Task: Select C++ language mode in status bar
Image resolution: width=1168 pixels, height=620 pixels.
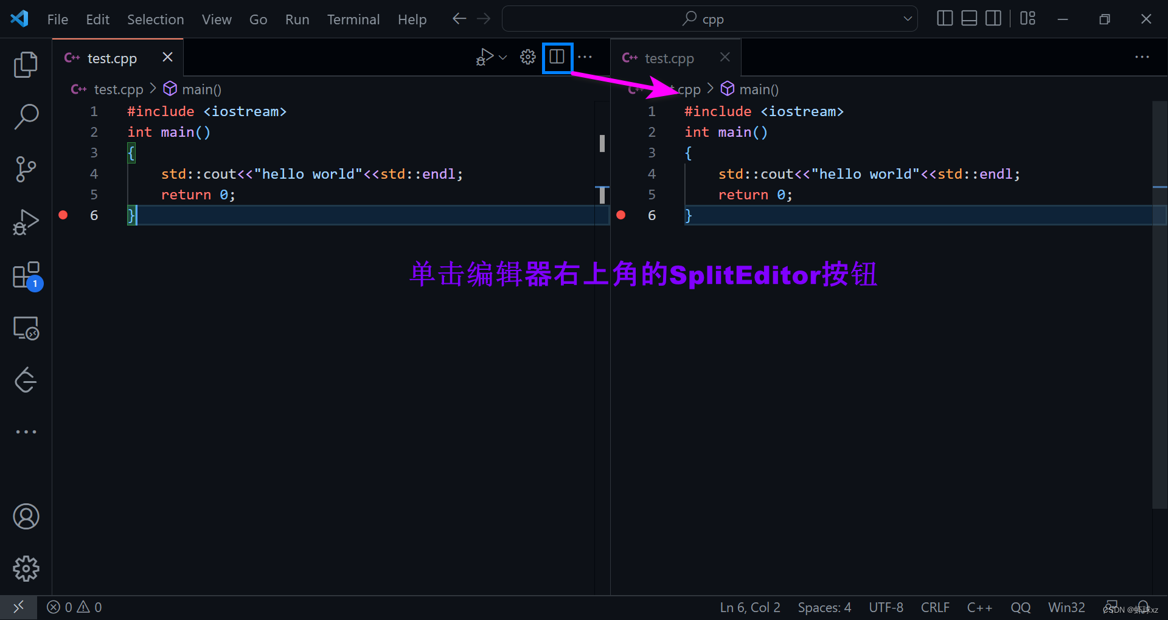Action: pyautogui.click(x=979, y=607)
